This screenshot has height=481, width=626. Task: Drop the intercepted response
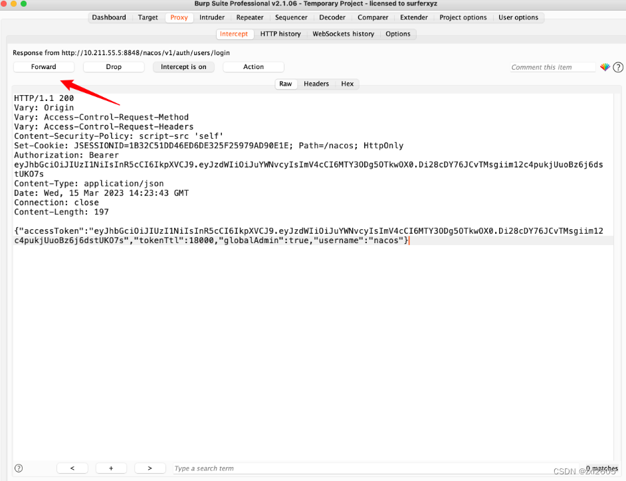114,66
